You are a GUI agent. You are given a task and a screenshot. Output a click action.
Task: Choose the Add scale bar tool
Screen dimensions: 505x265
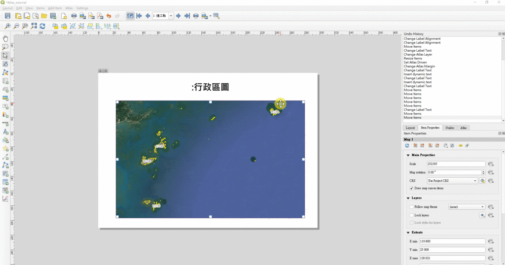5,124
